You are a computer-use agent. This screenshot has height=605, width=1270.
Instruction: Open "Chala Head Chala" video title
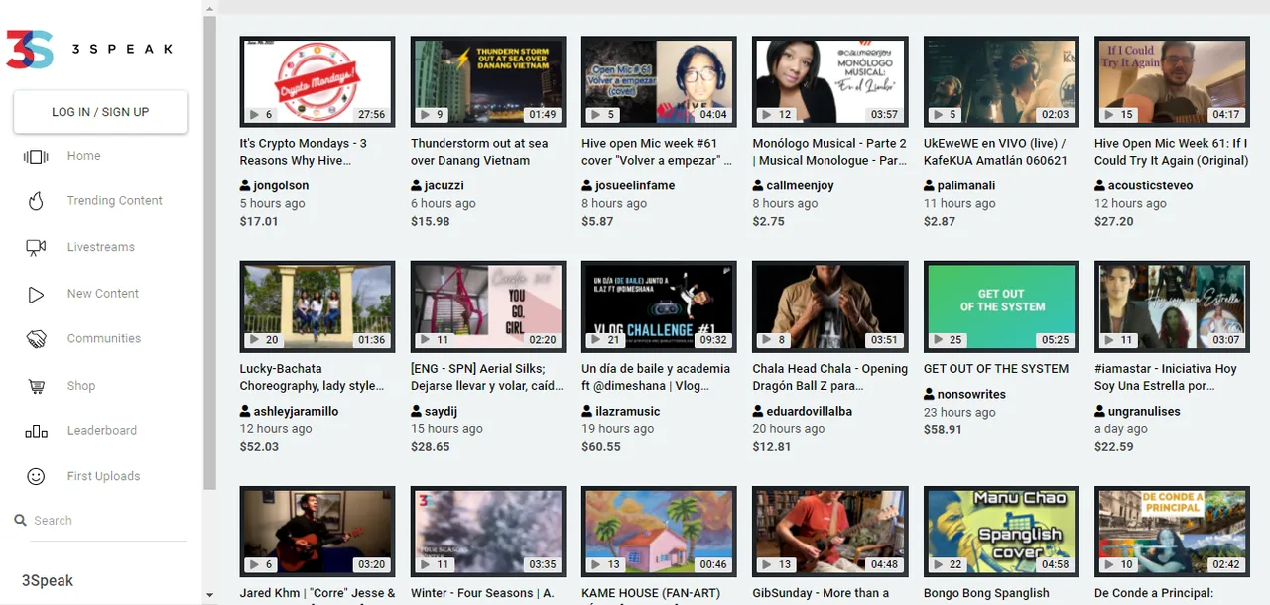click(x=830, y=377)
